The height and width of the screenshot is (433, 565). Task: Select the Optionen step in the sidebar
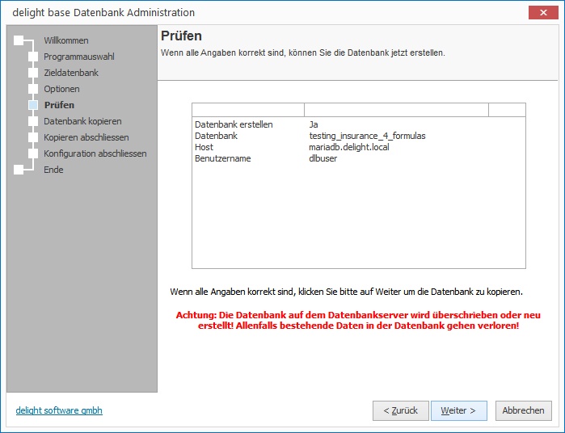(x=61, y=89)
